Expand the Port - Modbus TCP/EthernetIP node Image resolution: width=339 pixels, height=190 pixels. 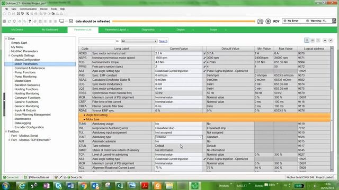[x=10, y=140]
